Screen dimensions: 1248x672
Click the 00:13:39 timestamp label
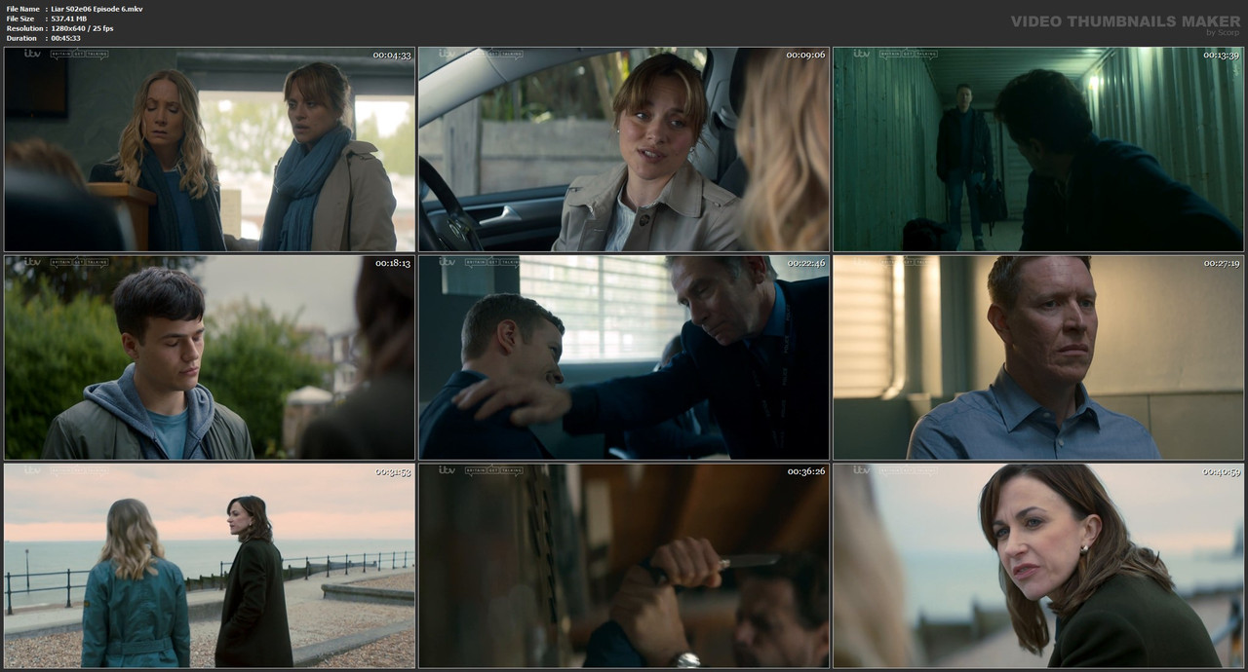1221,56
